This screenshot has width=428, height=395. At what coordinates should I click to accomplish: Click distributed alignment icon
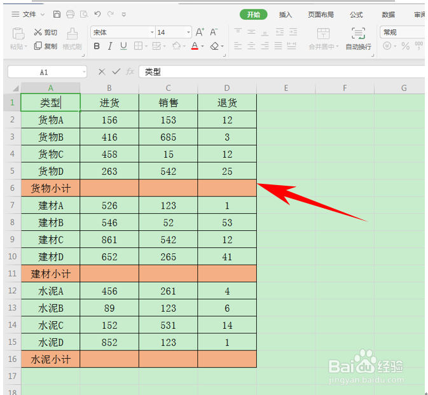(291, 46)
